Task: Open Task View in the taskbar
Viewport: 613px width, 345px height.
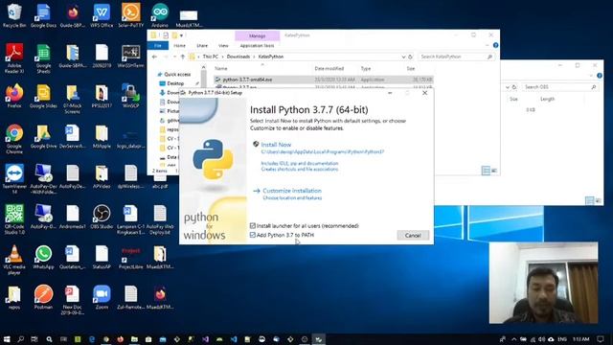Action: pyautogui.click(x=34, y=339)
